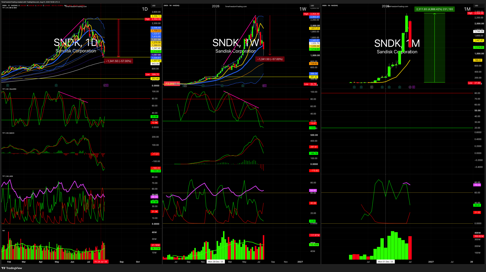Click the second teal earnings marker on monthly chart
Image resolution: width=486 pixels, height=272 pixels.
[x=361, y=87]
